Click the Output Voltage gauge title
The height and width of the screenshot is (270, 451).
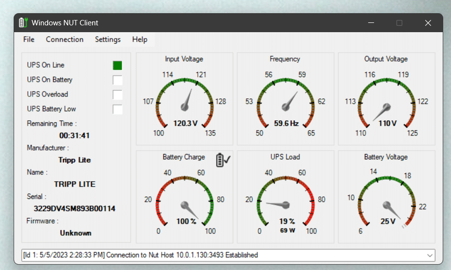pos(386,59)
